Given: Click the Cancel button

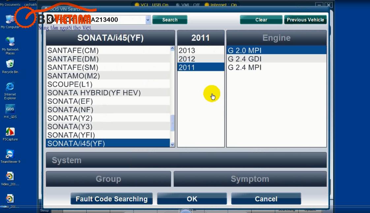Looking at the screenshot, I should (266, 198).
